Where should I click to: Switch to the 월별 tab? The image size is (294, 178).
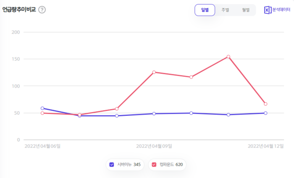246,10
